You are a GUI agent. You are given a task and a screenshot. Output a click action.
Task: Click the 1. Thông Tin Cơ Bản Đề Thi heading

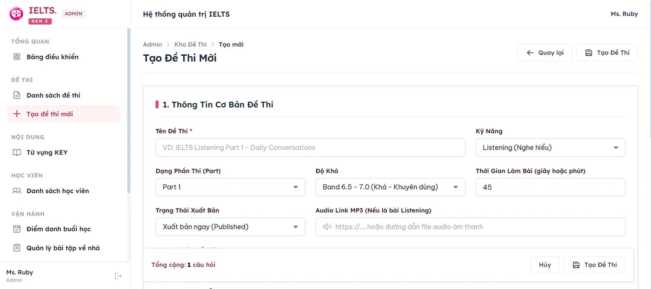click(x=218, y=105)
